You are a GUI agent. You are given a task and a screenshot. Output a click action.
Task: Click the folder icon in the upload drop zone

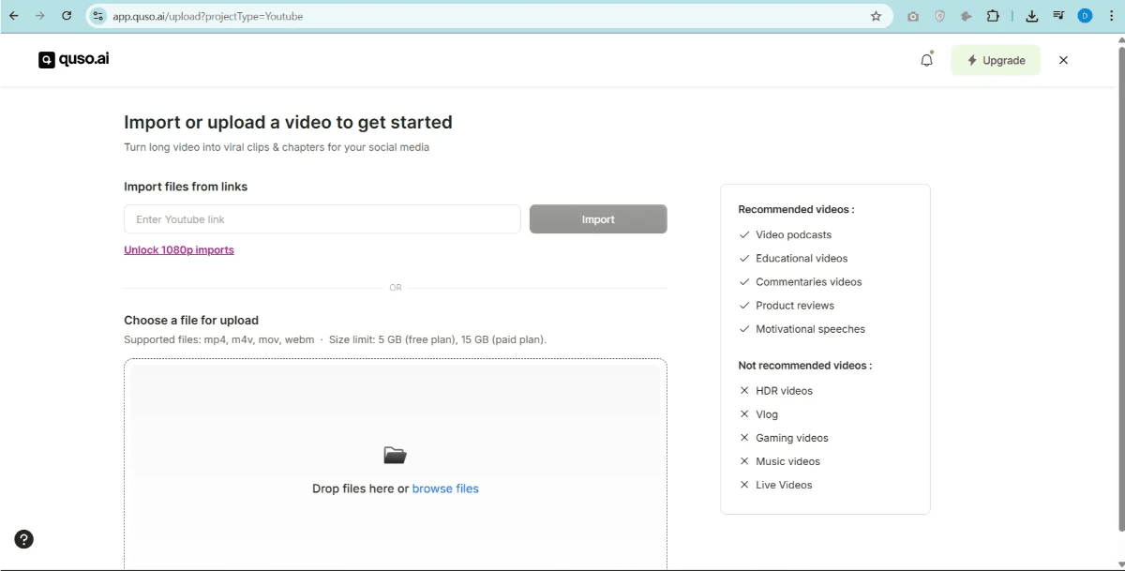pos(395,455)
